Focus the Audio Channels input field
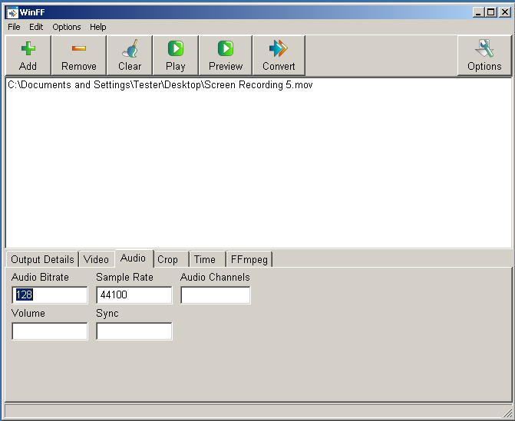Viewport: 515px width, 421px height. click(x=216, y=294)
